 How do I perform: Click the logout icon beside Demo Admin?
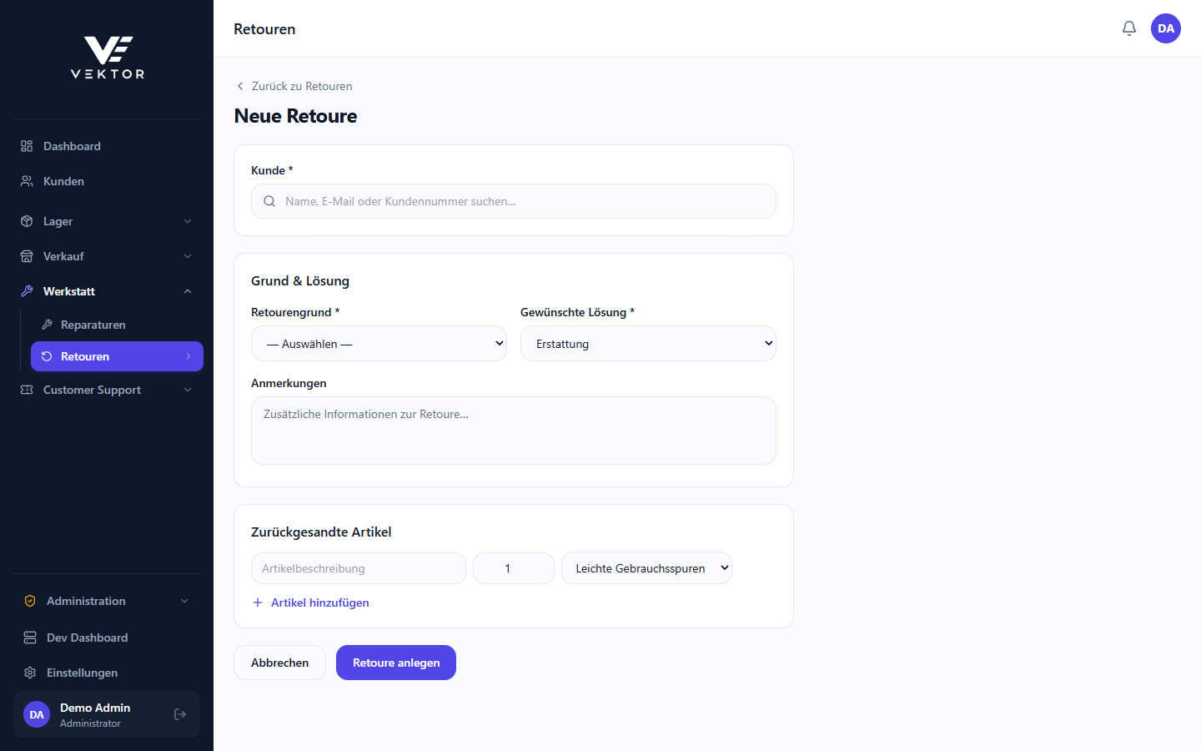pos(180,714)
